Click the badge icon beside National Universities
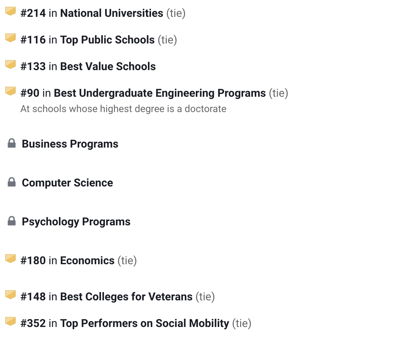Image resolution: width=418 pixels, height=338 pixels. (x=10, y=12)
